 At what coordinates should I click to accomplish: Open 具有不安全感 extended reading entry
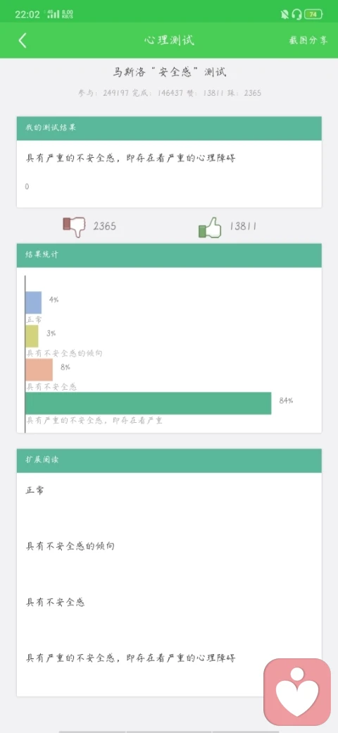pos(55,602)
